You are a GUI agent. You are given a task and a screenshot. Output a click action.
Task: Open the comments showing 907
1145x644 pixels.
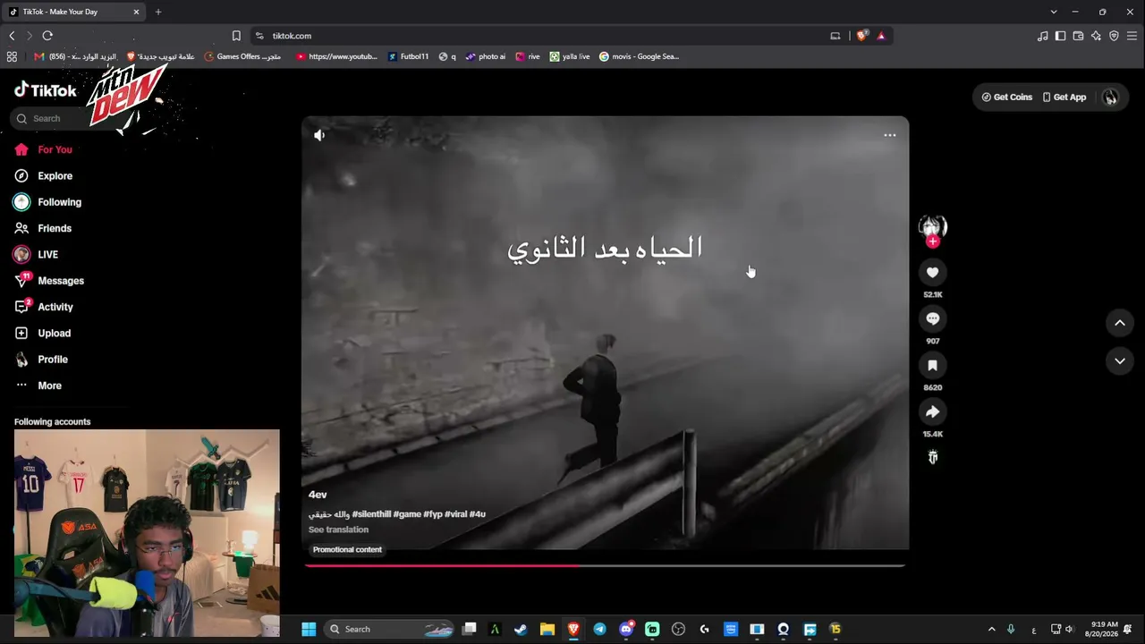tap(932, 319)
